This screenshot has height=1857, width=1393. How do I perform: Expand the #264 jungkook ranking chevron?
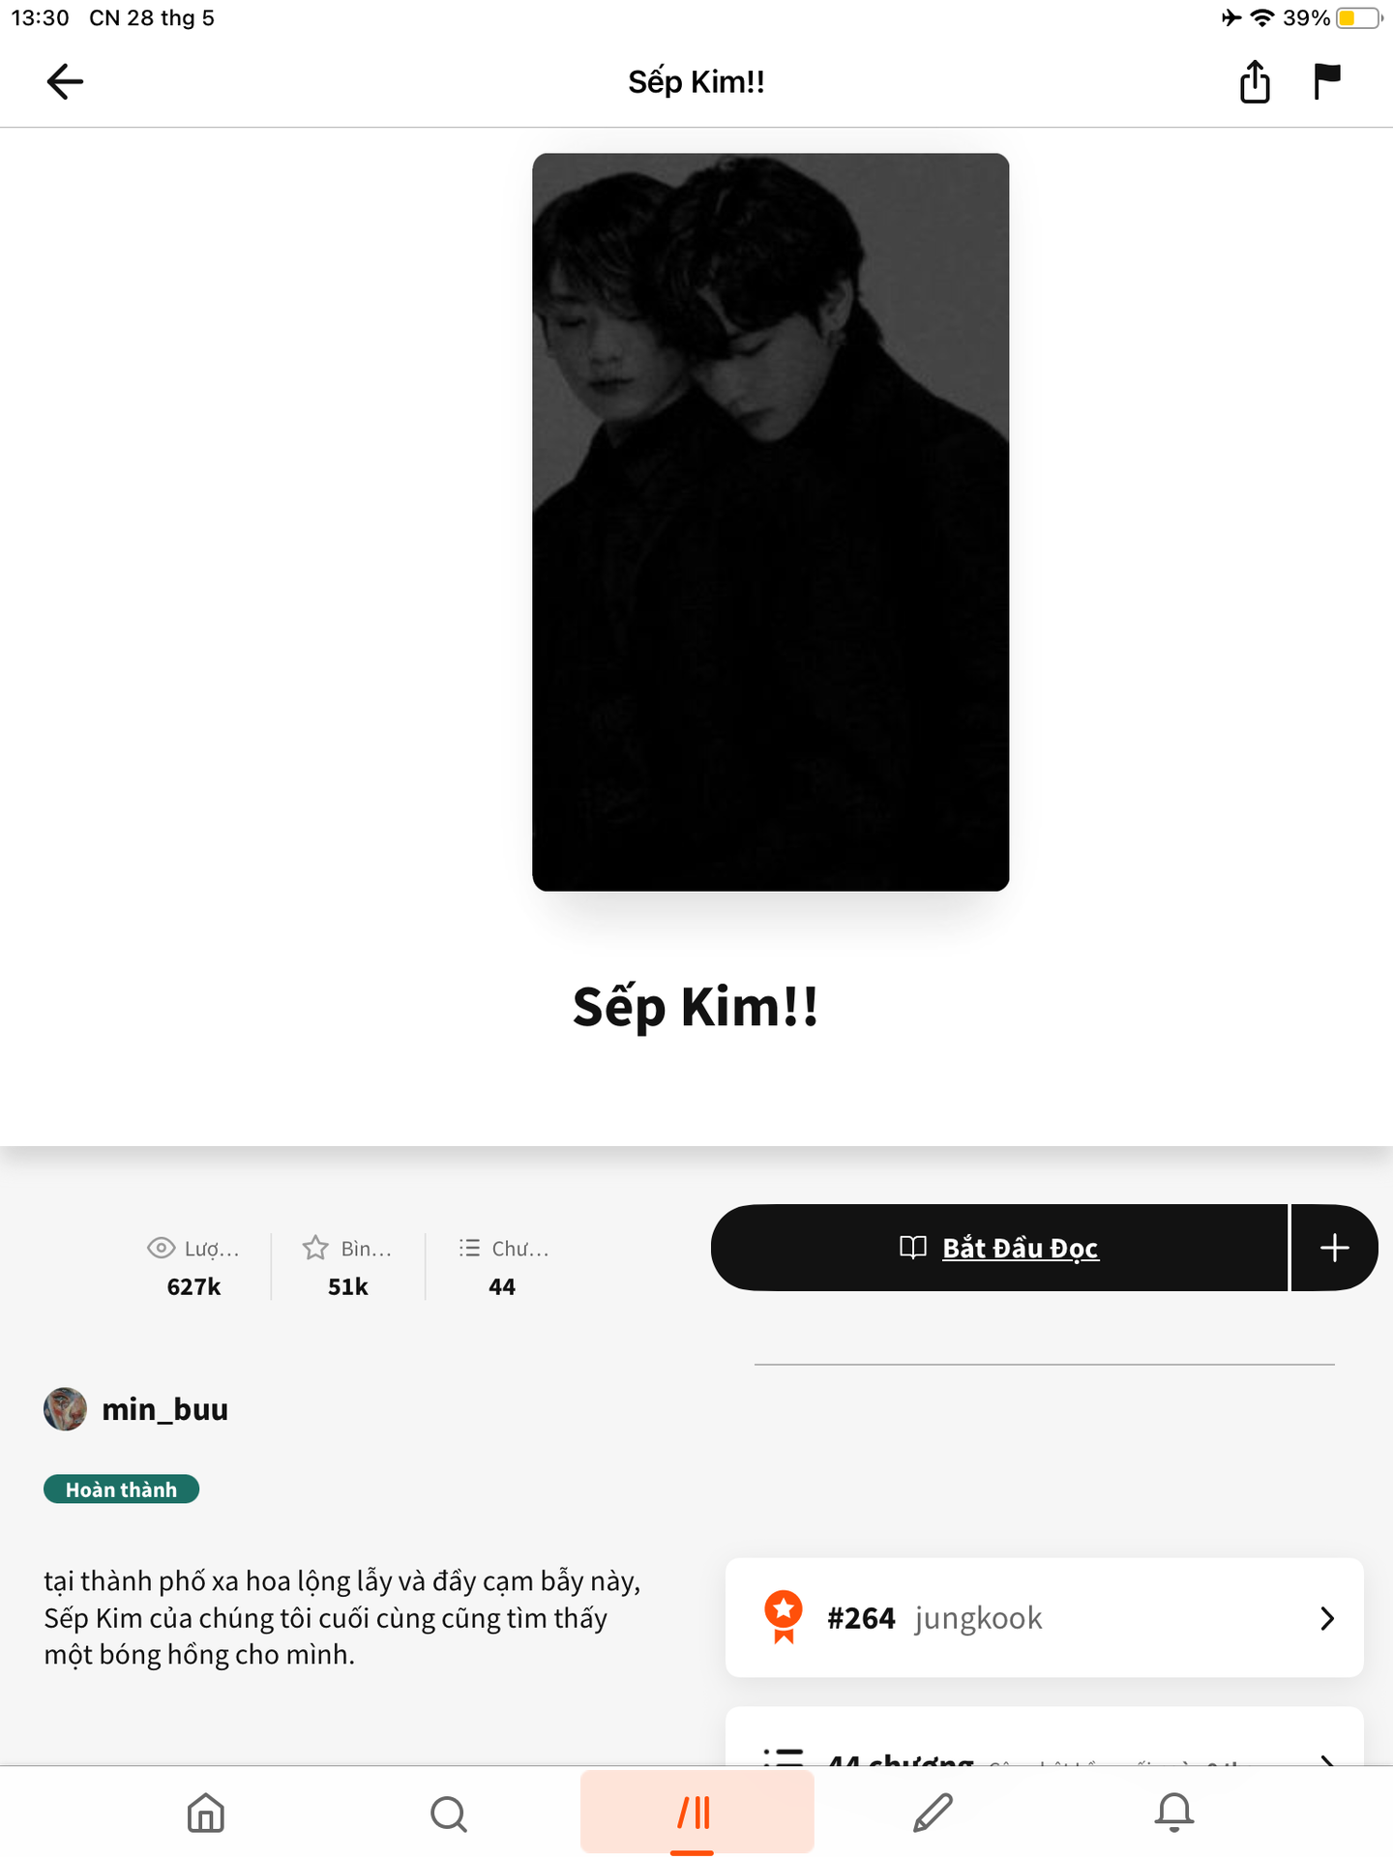(1327, 1618)
